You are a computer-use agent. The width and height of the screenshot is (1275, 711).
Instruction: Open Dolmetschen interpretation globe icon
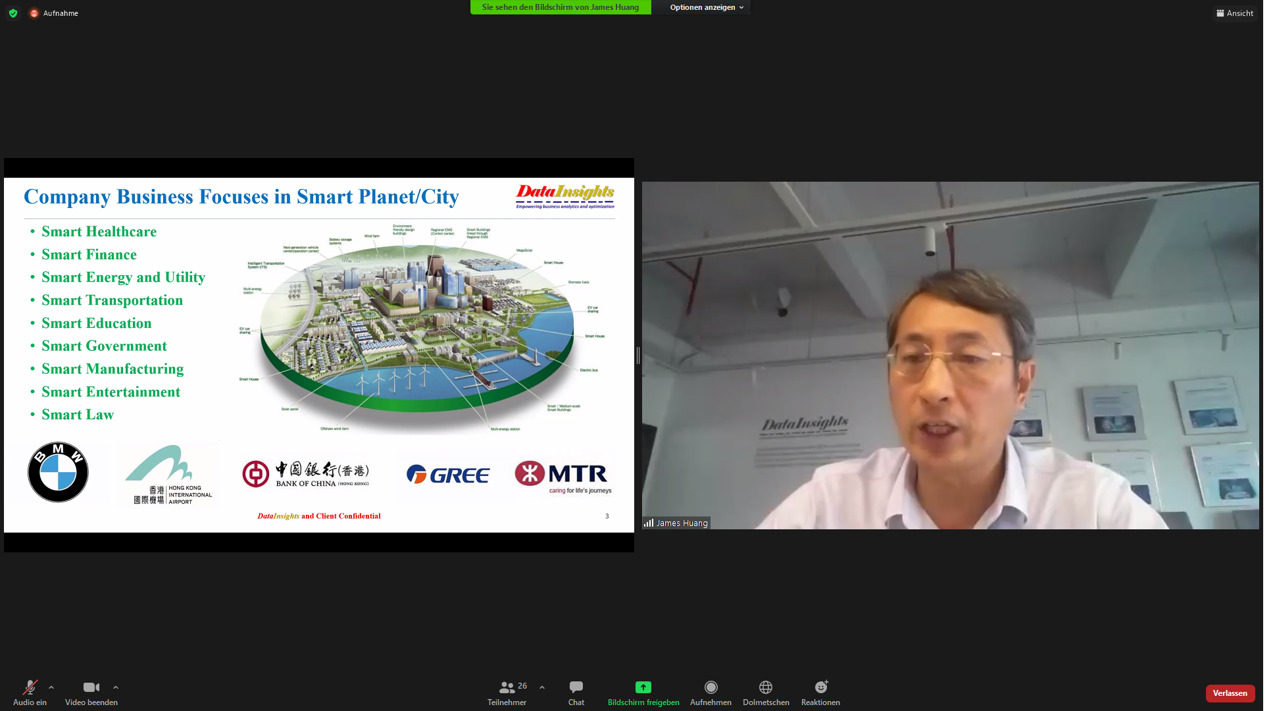click(765, 687)
